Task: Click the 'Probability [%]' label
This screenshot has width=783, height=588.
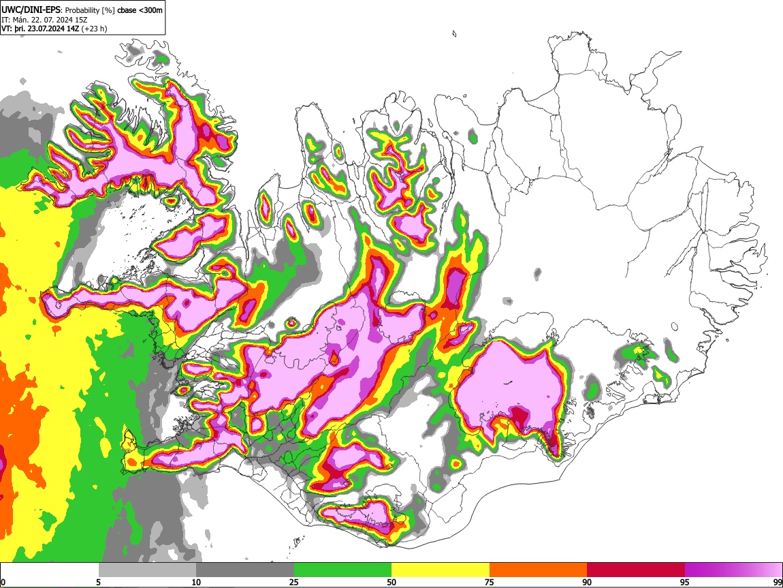Action: click(90, 10)
